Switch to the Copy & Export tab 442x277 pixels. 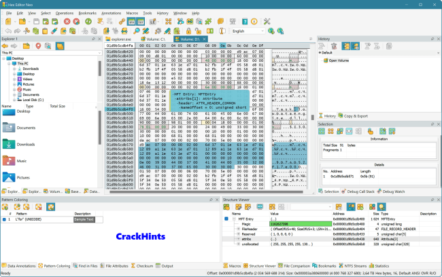(x=353, y=116)
